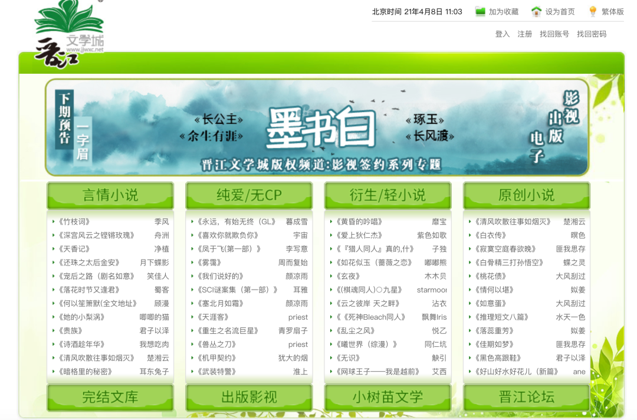Image resolution: width=637 pixels, height=420 pixels.
Task: Open novel 《暗格里的秘密》
Action: 86,372
